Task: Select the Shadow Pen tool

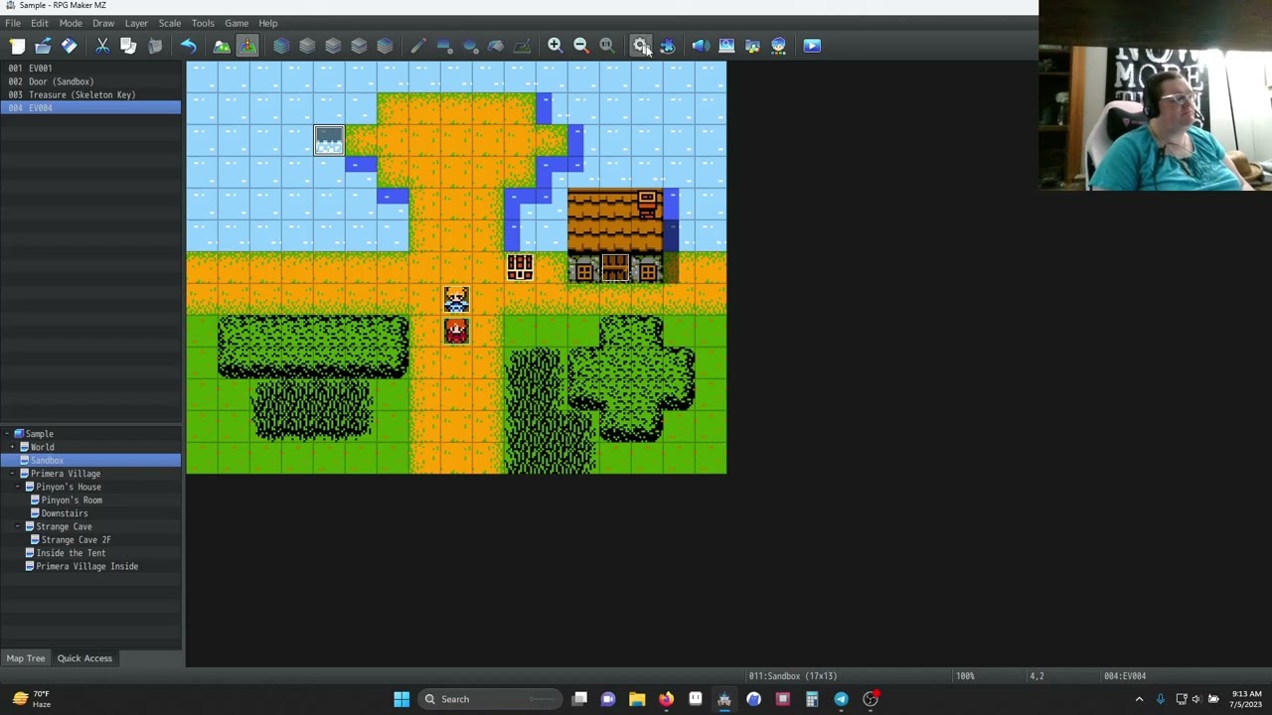Action: point(522,46)
